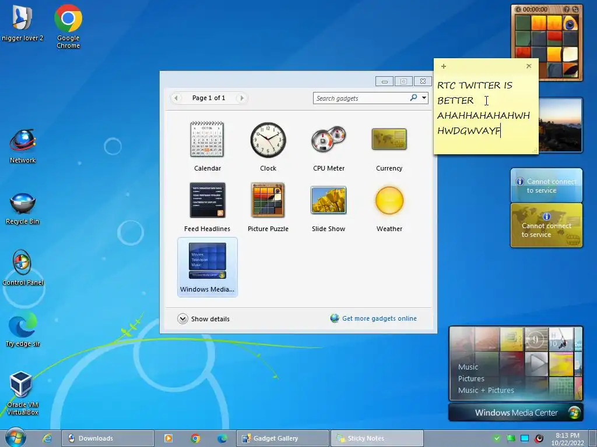Click the green checkmark tray icon

[497, 438]
